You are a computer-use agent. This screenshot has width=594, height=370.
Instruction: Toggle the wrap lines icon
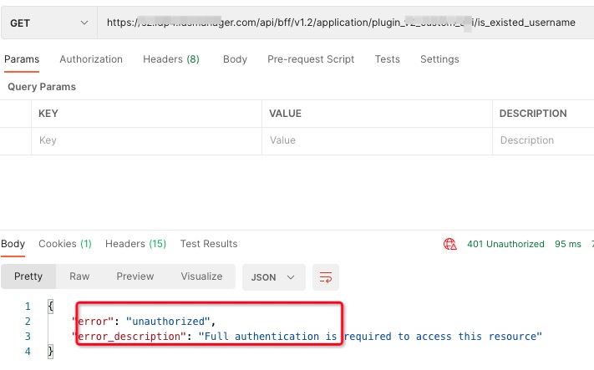[x=326, y=276]
